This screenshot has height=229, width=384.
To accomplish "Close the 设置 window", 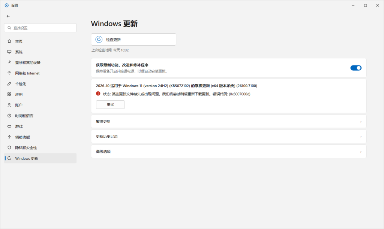I will pyautogui.click(x=378, y=5).
